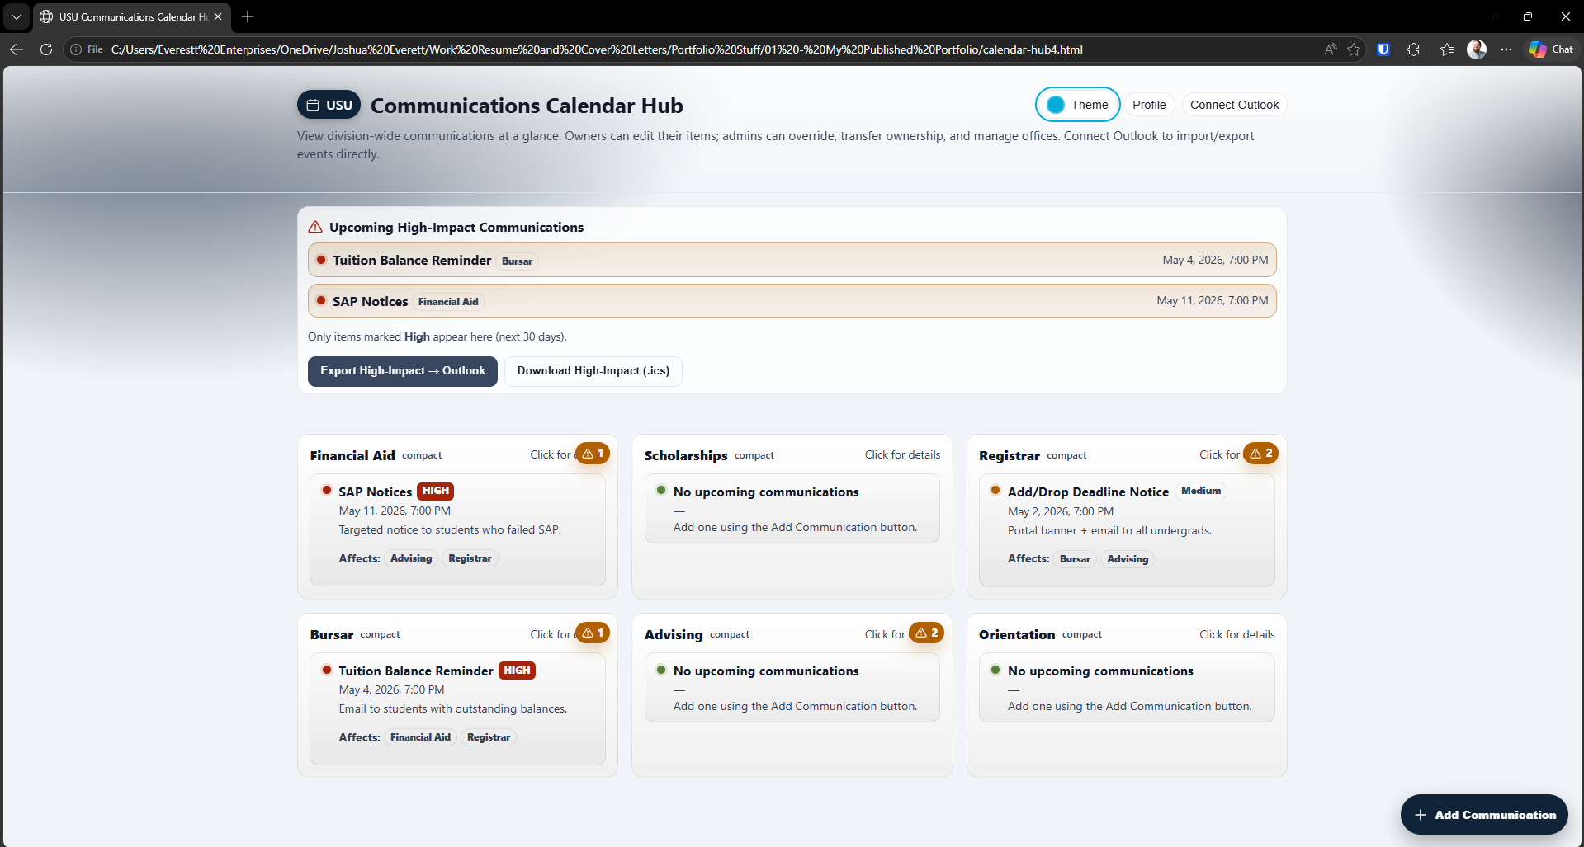This screenshot has height=847, width=1584.
Task: Open the Financial Aid card heading
Action: 352,455
